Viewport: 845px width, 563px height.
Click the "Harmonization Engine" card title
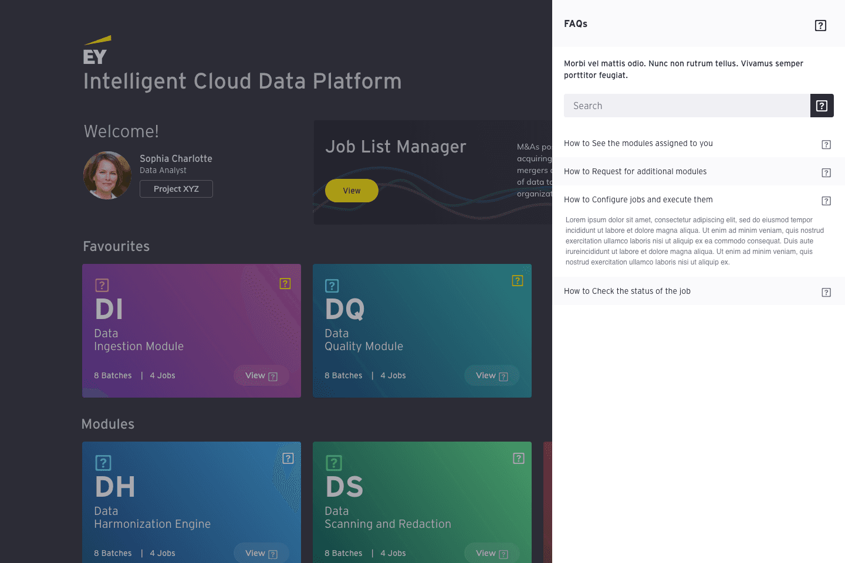pyautogui.click(x=153, y=524)
